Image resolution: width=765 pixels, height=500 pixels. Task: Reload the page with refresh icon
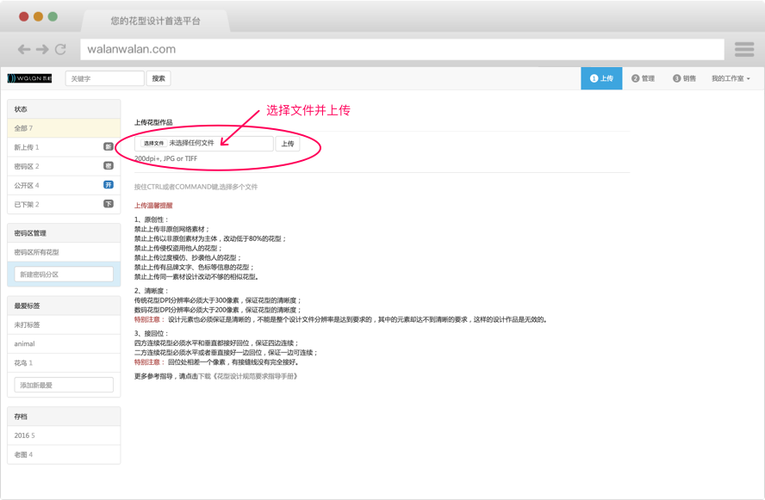(x=60, y=50)
